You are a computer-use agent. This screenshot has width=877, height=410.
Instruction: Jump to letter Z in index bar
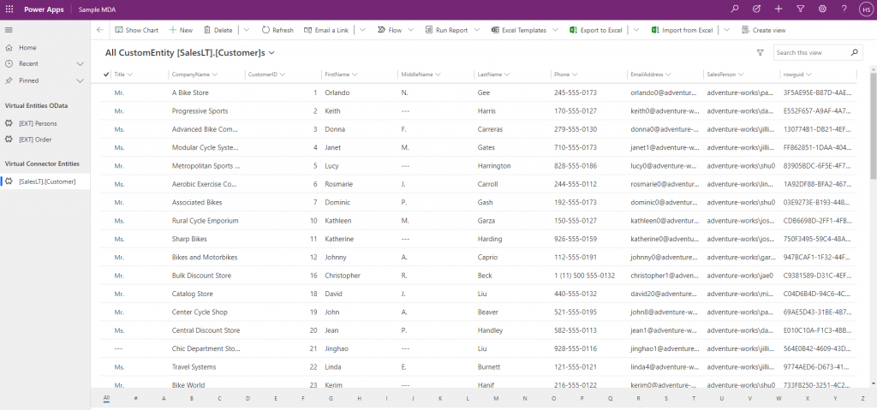point(863,399)
